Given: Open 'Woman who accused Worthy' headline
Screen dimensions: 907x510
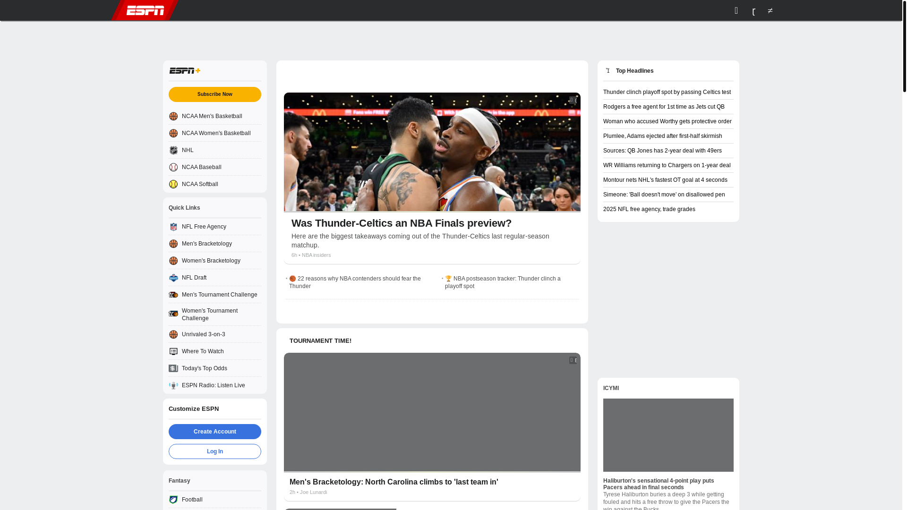Looking at the screenshot, I should tap(667, 121).
